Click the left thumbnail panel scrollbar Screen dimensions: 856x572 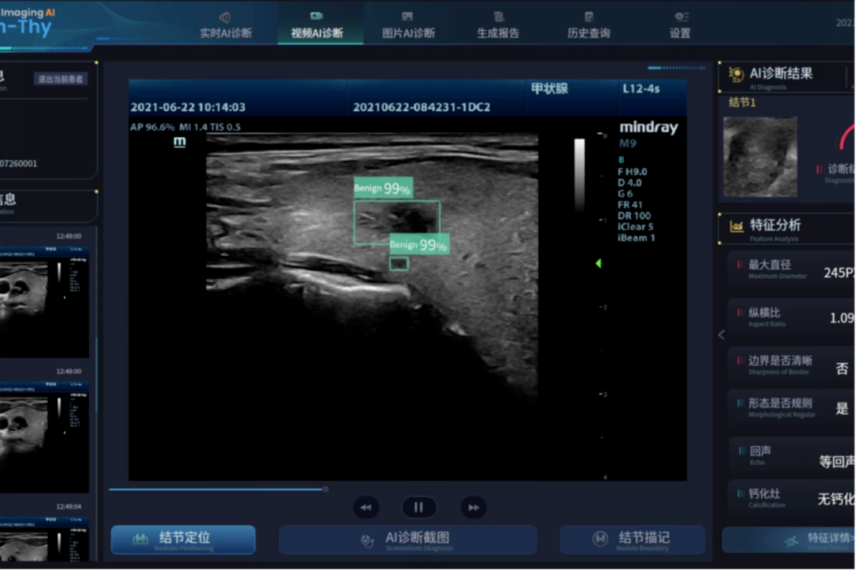pos(97,376)
